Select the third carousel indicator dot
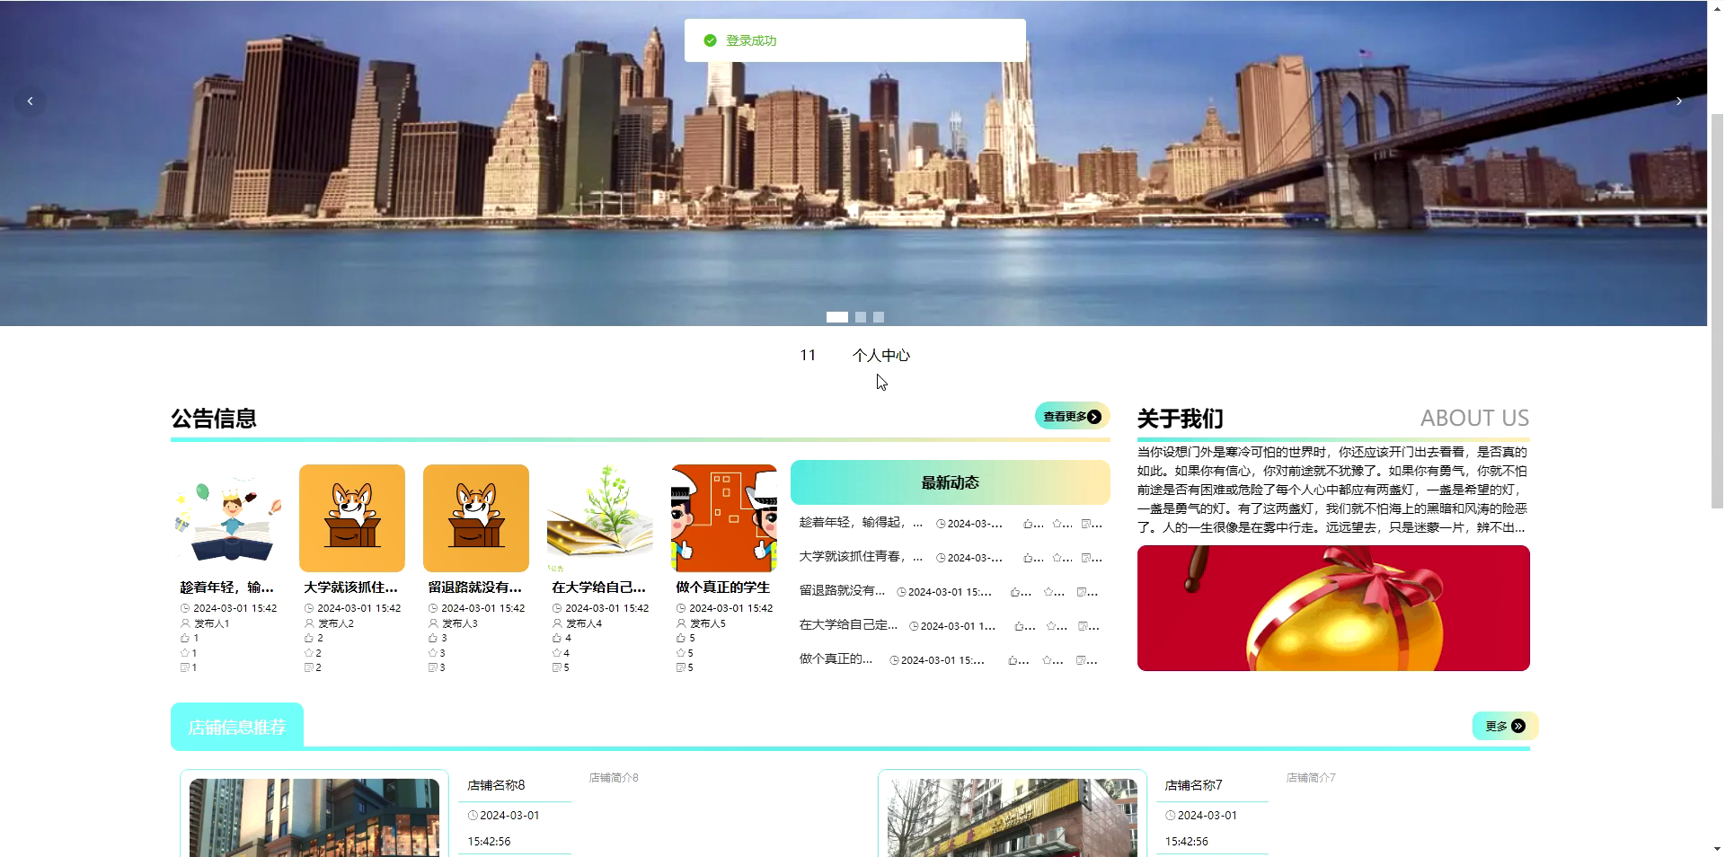Screen dimensions: 1725x857 [x=879, y=316]
